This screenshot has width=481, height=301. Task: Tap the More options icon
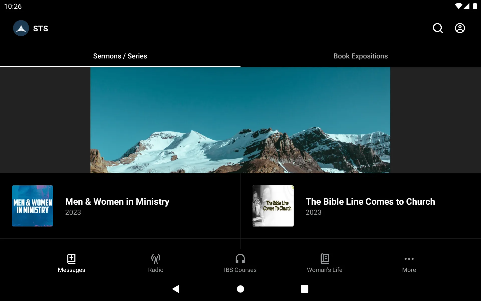point(409,259)
